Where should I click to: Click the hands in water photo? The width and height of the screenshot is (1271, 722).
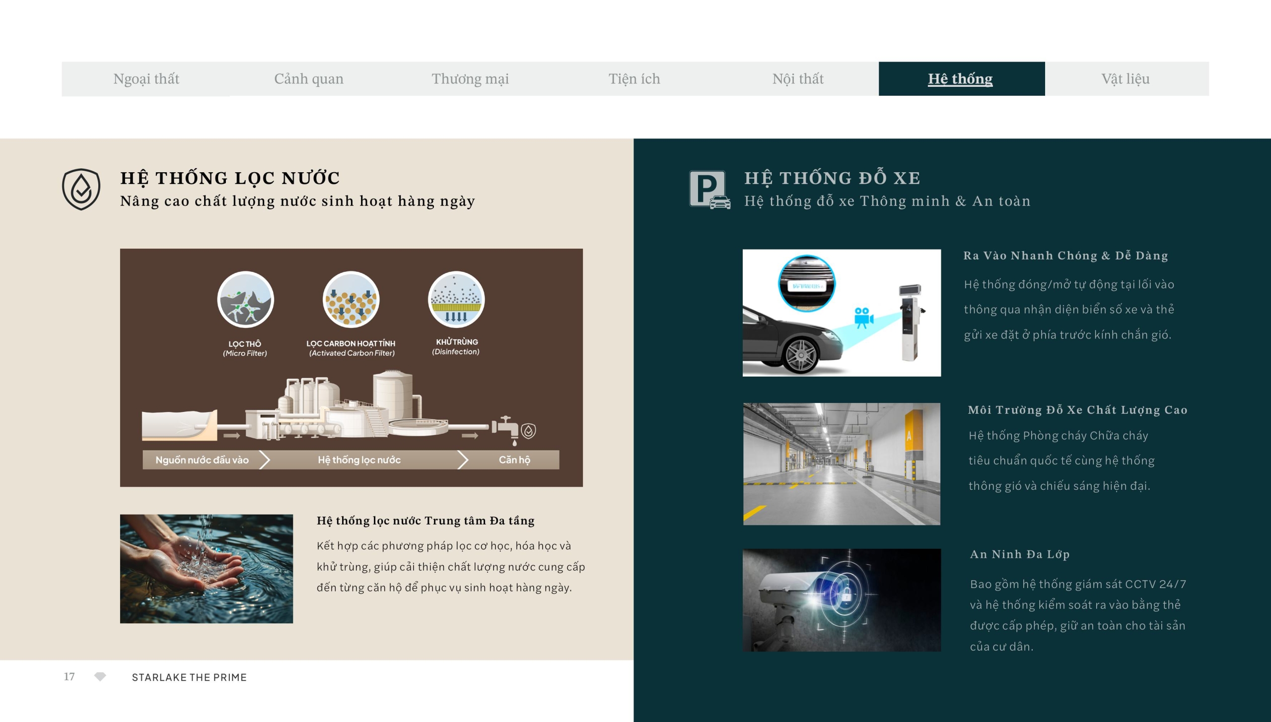point(207,569)
